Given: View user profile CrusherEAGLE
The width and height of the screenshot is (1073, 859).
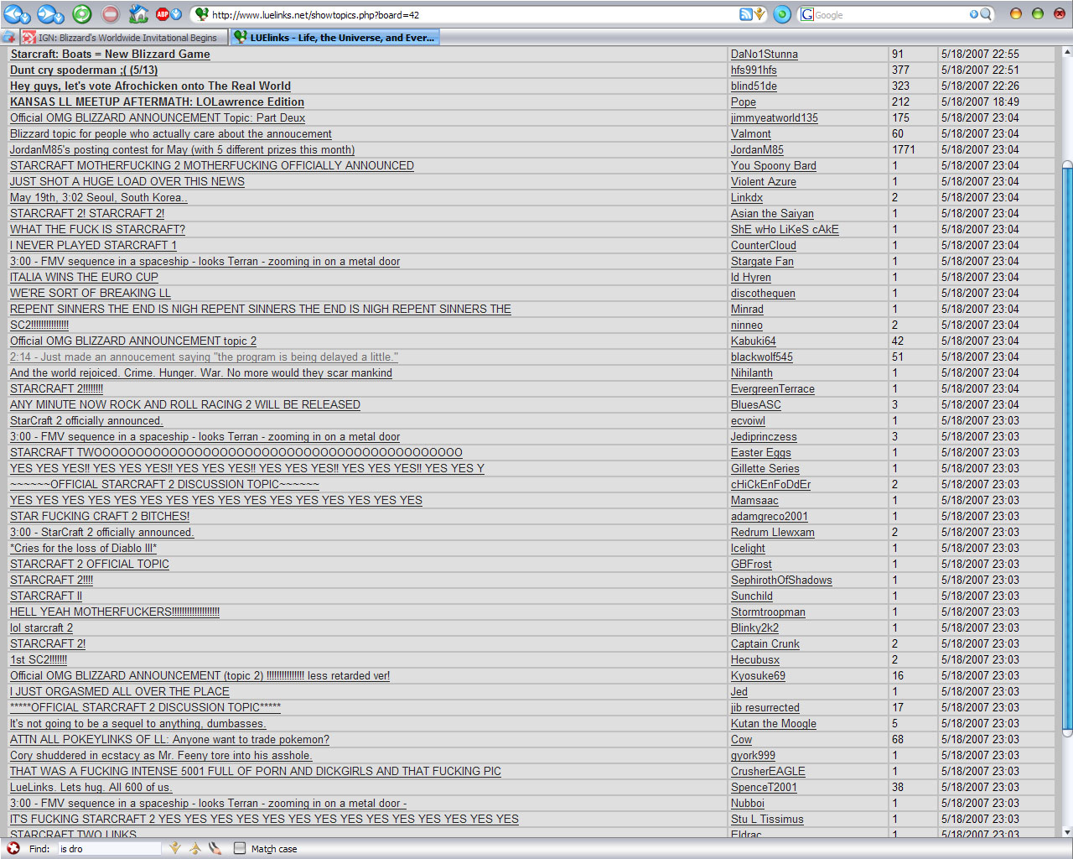Looking at the screenshot, I should pyautogui.click(x=768, y=771).
